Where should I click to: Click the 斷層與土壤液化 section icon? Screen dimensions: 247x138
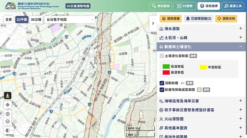coord(161,47)
